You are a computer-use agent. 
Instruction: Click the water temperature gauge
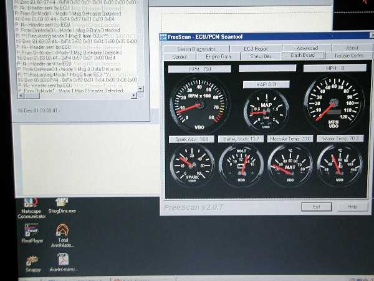point(340,165)
